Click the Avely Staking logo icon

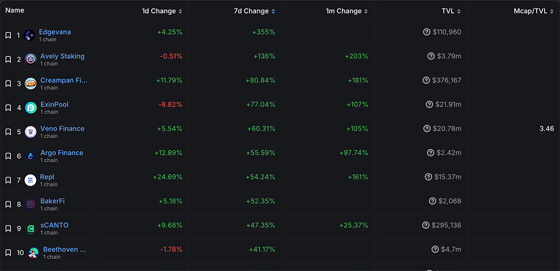click(x=31, y=59)
